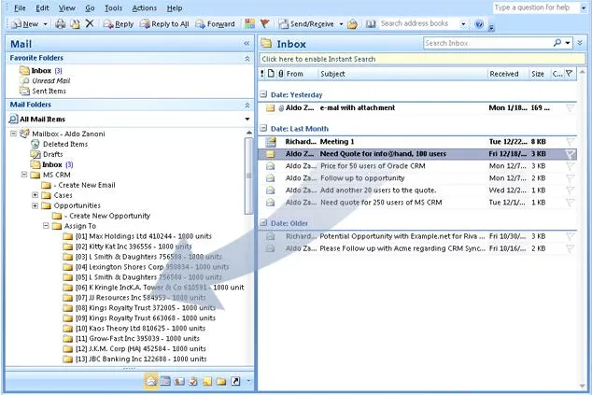The height and width of the screenshot is (395, 592).
Task: Sort by Importance column header icon
Action: pos(262,74)
